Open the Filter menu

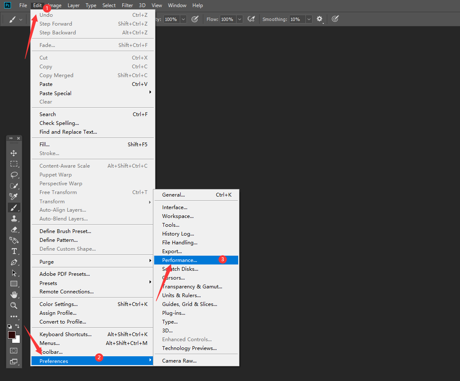(127, 5)
